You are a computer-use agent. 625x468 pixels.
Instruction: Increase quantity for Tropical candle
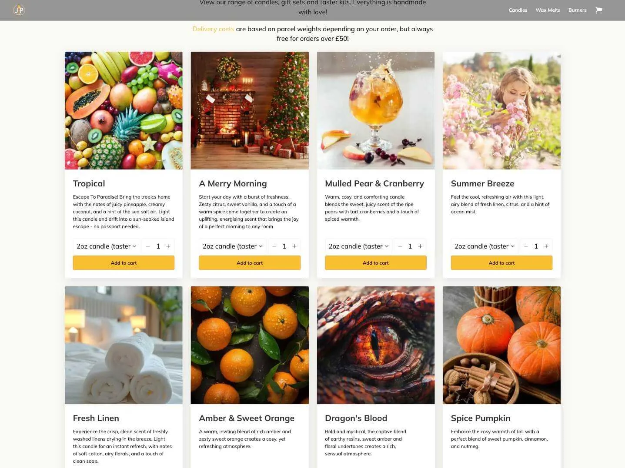click(168, 246)
